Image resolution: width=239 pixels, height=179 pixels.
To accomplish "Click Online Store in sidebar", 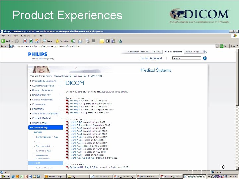I will [x=39, y=123].
